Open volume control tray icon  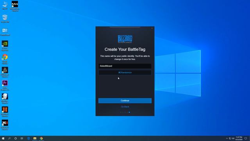[x=233, y=138]
